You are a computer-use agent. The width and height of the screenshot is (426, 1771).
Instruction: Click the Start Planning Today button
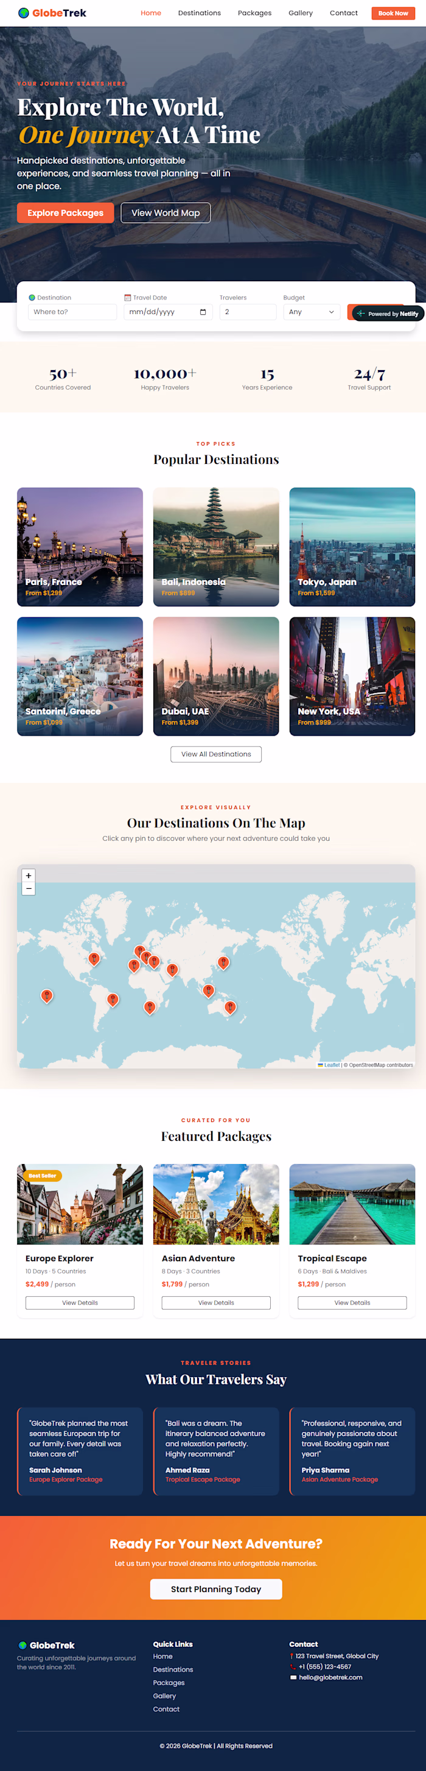(216, 1589)
